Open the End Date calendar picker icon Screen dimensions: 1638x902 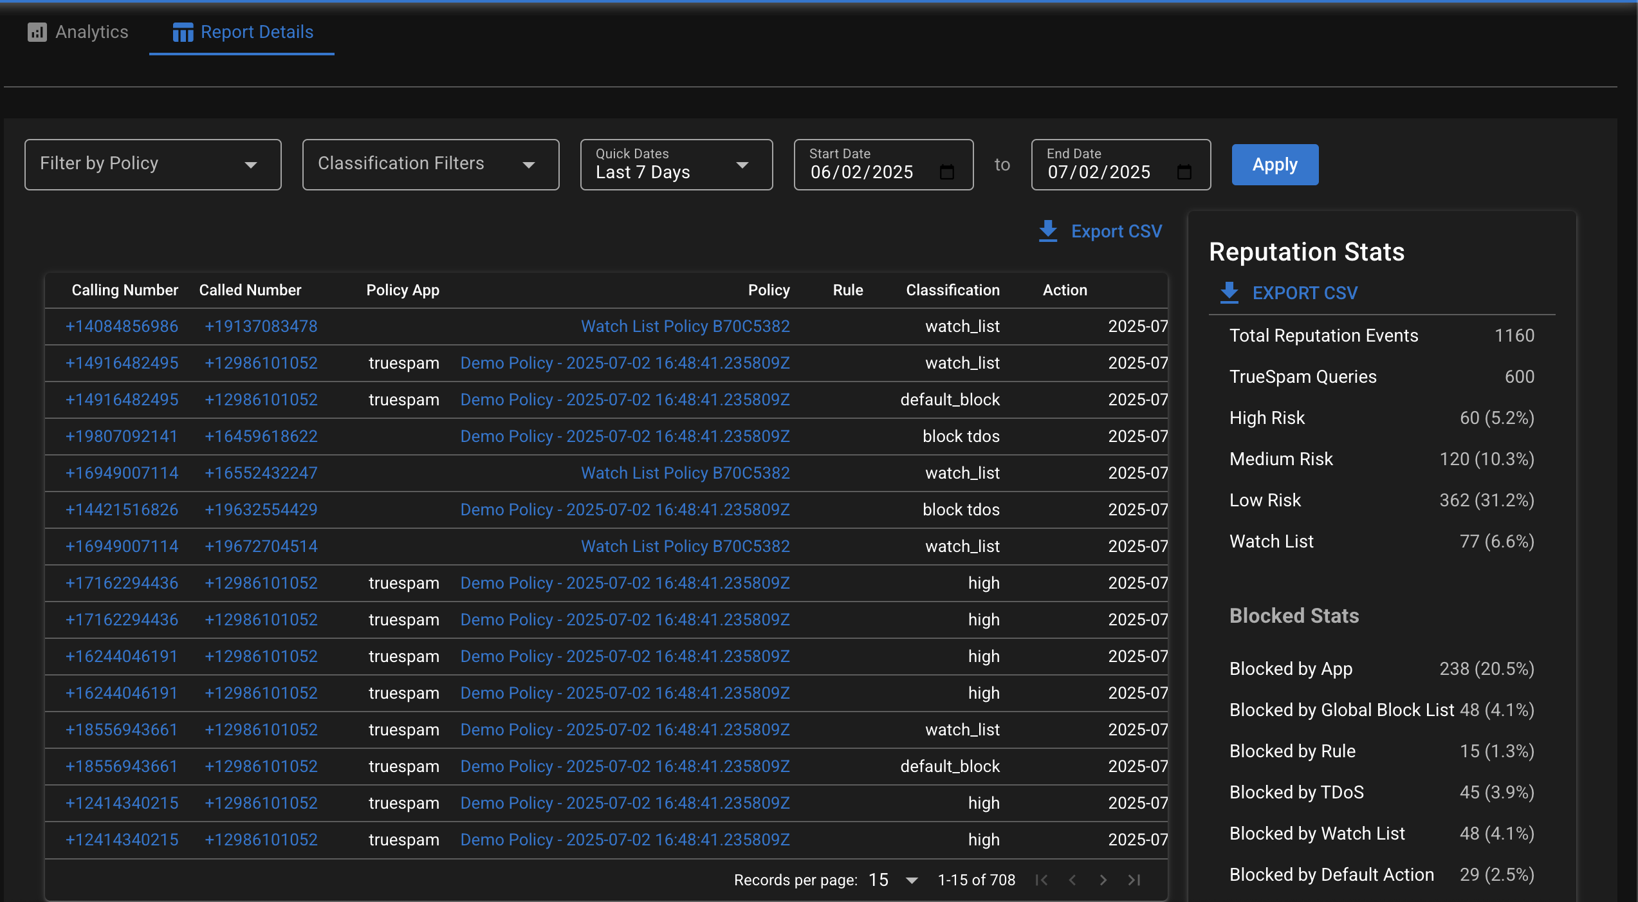point(1184,172)
